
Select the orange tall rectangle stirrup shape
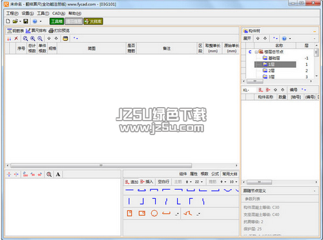[130, 214]
